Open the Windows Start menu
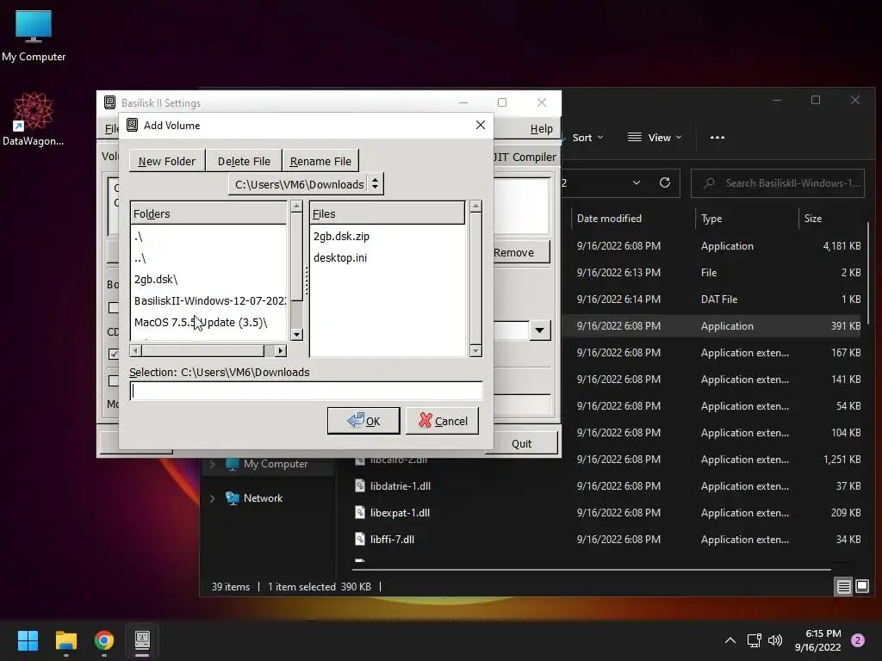 pyautogui.click(x=28, y=640)
